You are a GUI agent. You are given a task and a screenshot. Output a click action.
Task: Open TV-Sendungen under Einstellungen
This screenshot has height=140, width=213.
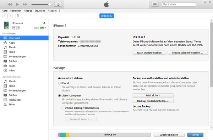tap(17, 56)
